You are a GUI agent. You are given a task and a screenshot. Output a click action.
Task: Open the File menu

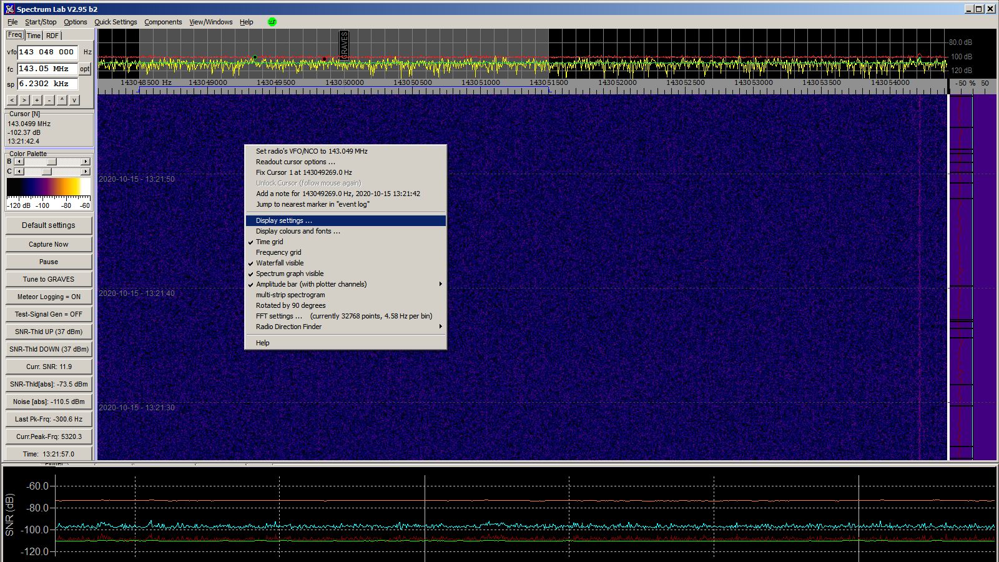pyautogui.click(x=12, y=22)
